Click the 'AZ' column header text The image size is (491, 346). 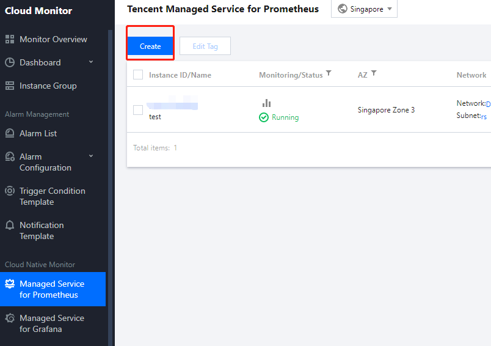point(363,75)
